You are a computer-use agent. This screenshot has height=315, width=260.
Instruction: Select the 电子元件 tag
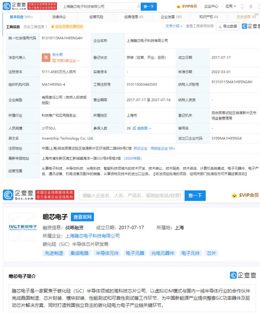(x=190, y=253)
